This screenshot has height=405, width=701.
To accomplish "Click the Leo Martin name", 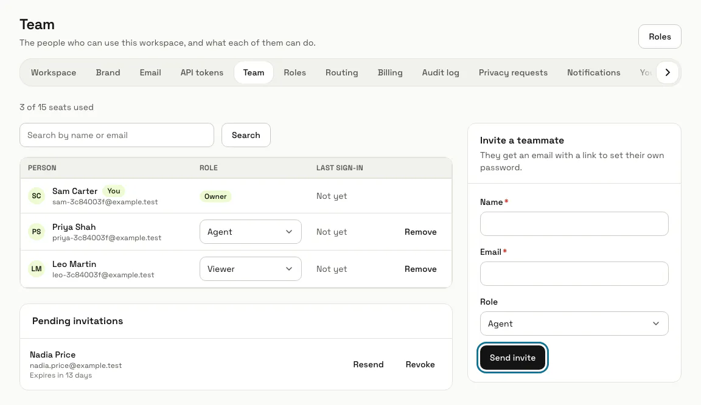I will 74,264.
